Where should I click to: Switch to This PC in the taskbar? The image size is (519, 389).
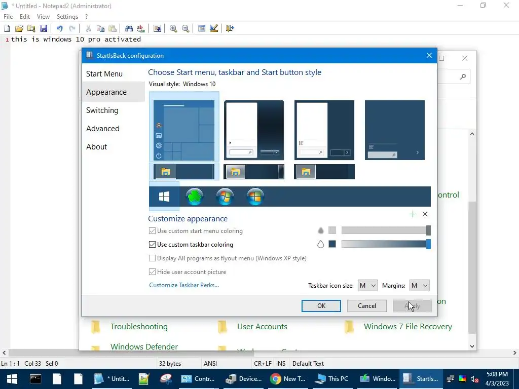pos(331,379)
